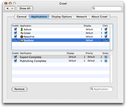The width and height of the screenshot is (127, 107).
Task: Select the Adium application row name
Action: point(28,29)
